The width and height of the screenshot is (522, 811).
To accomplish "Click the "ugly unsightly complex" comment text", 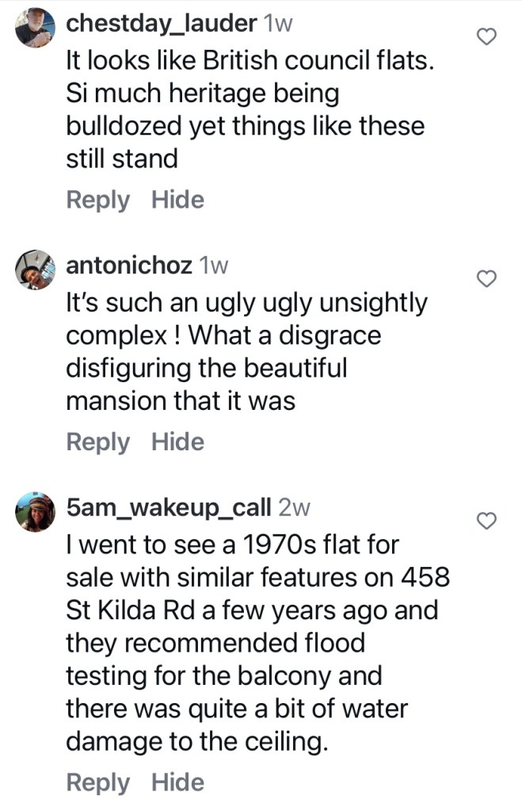I will point(246,352).
